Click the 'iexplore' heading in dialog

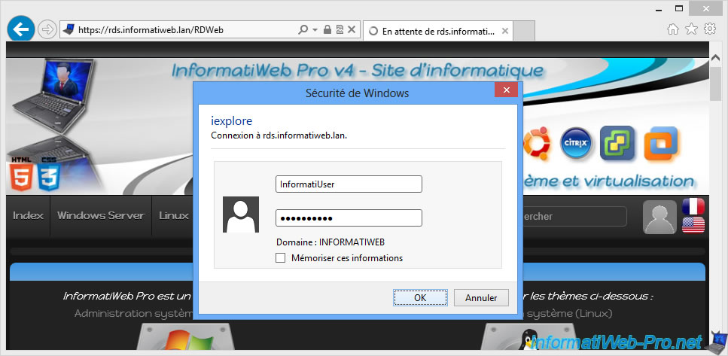pos(232,121)
